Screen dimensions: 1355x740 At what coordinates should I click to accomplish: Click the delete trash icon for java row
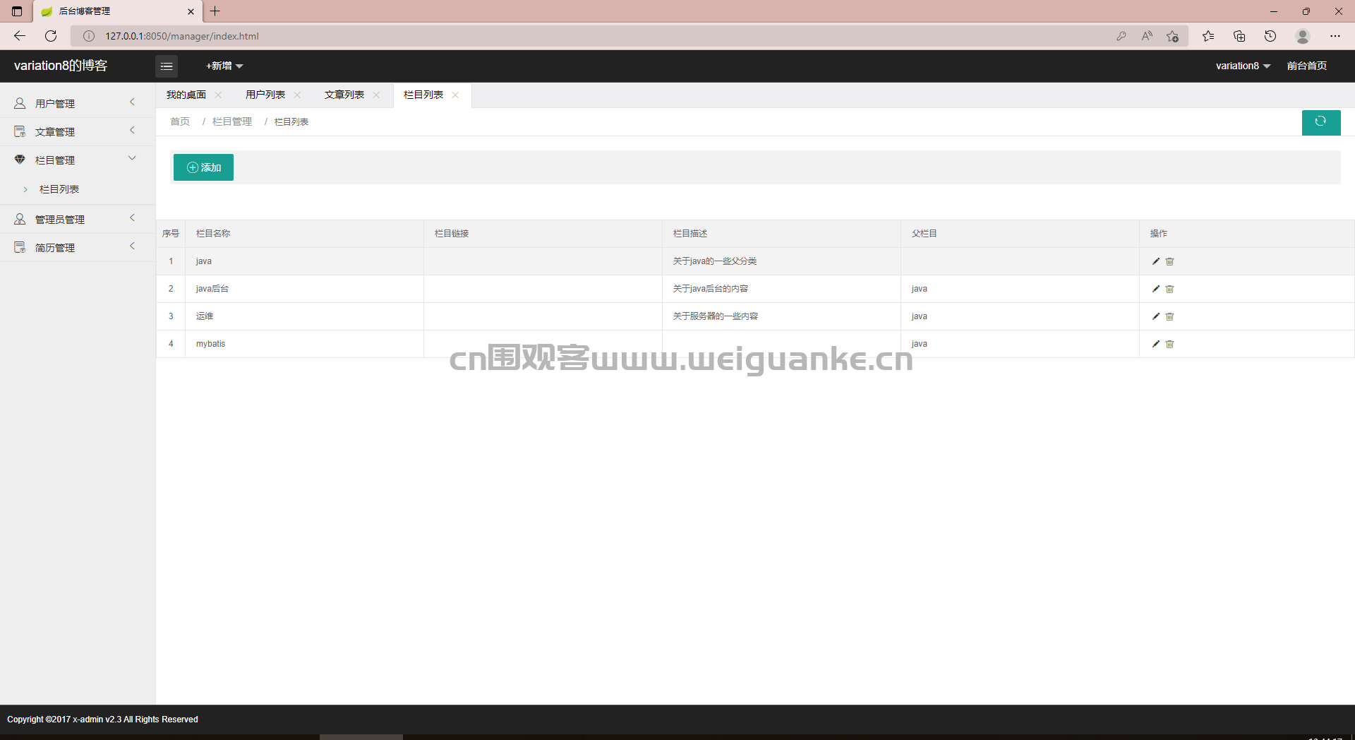tap(1169, 261)
